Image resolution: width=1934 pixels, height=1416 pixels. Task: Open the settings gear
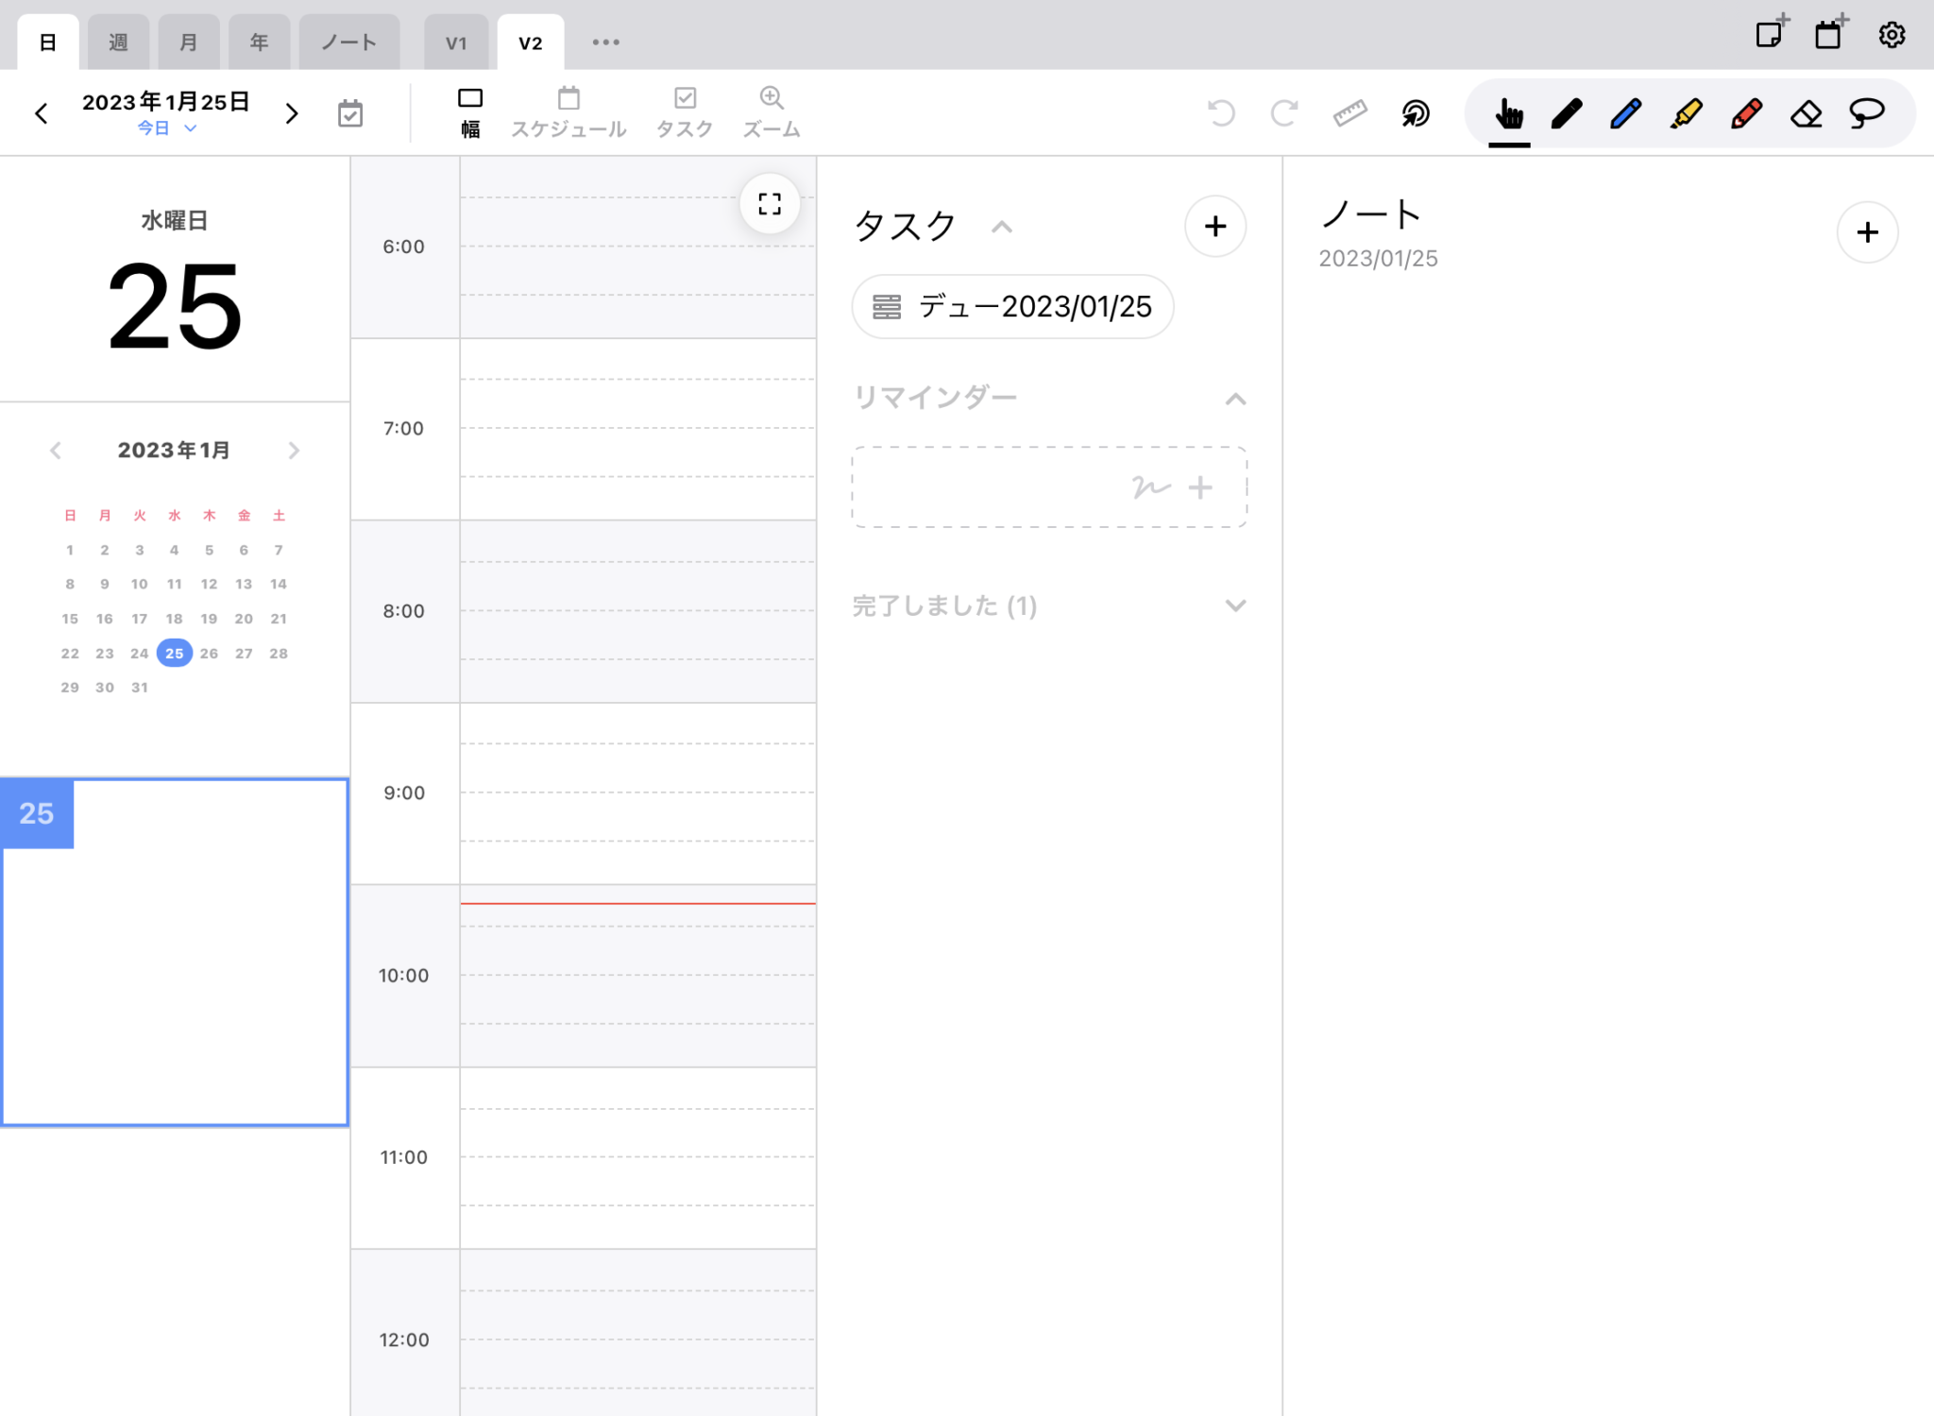[1892, 35]
